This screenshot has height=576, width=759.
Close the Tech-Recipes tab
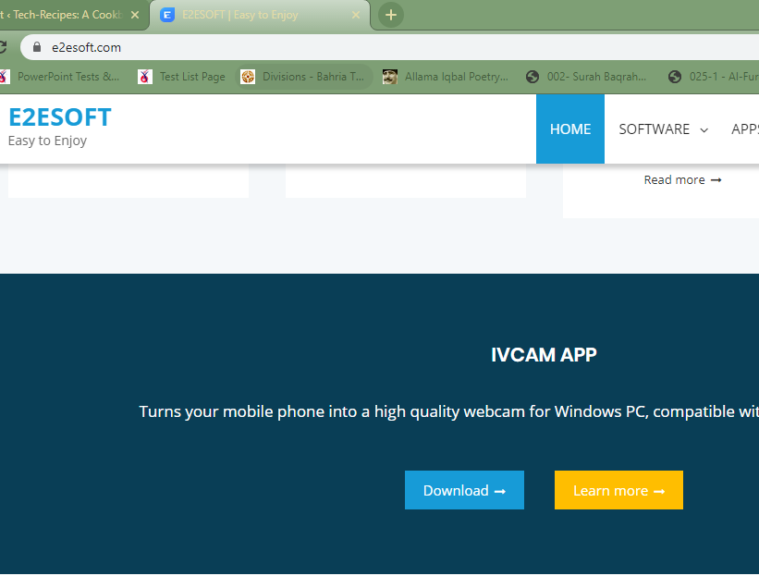click(135, 15)
